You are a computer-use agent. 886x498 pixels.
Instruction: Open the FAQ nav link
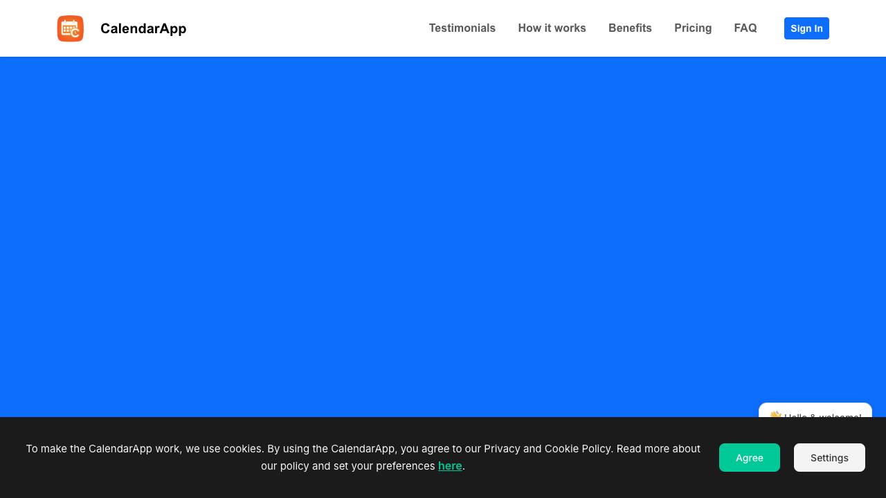(x=745, y=28)
